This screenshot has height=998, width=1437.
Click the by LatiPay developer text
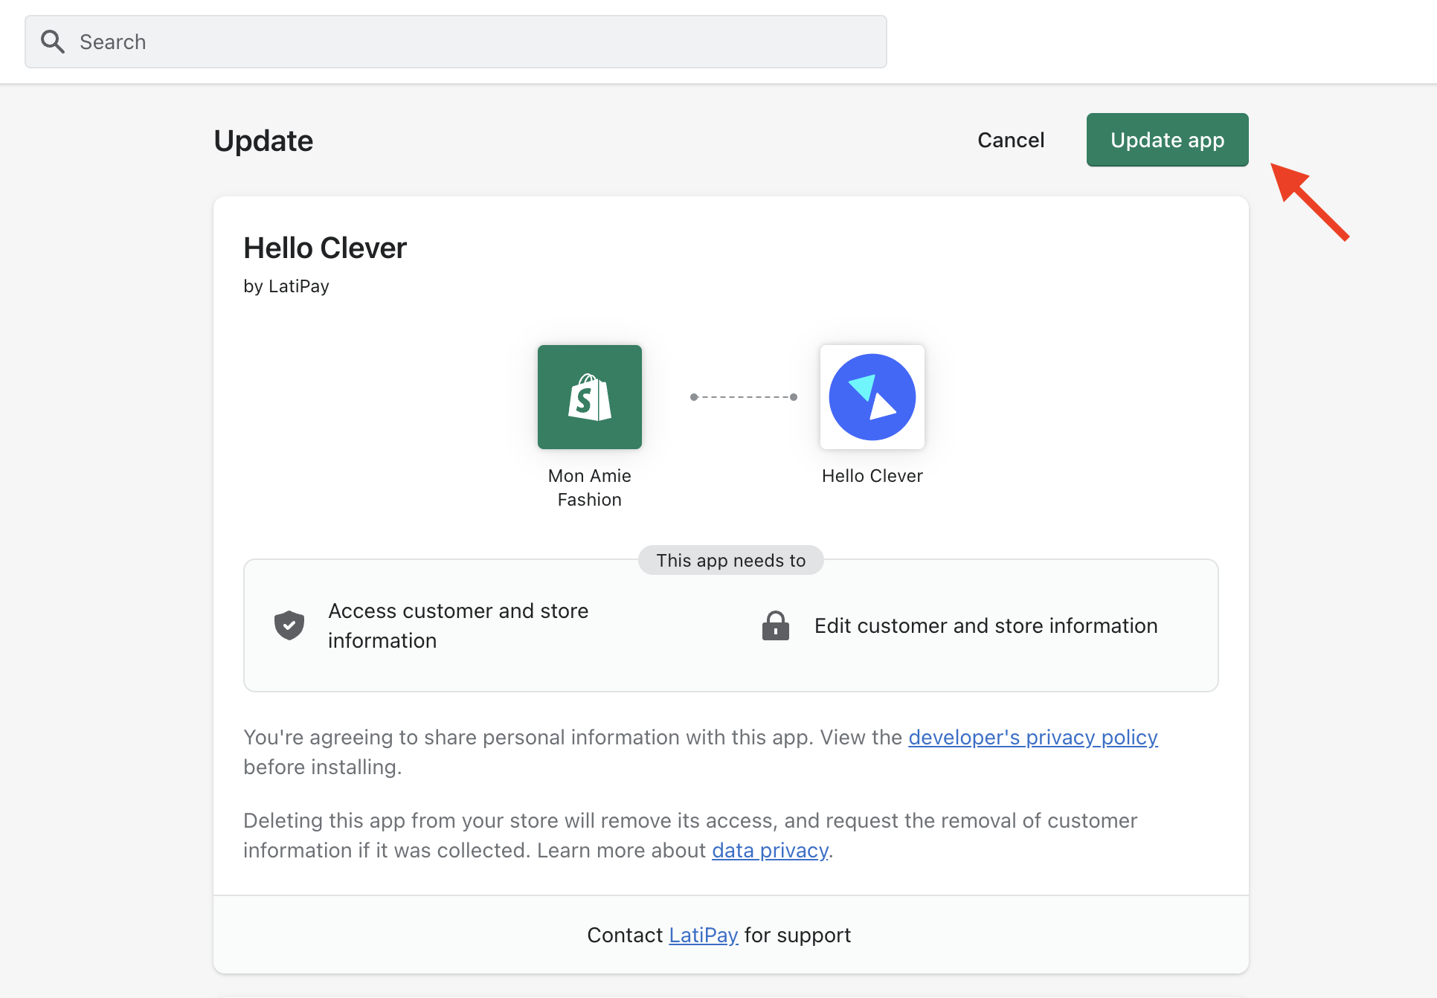pyautogui.click(x=286, y=286)
